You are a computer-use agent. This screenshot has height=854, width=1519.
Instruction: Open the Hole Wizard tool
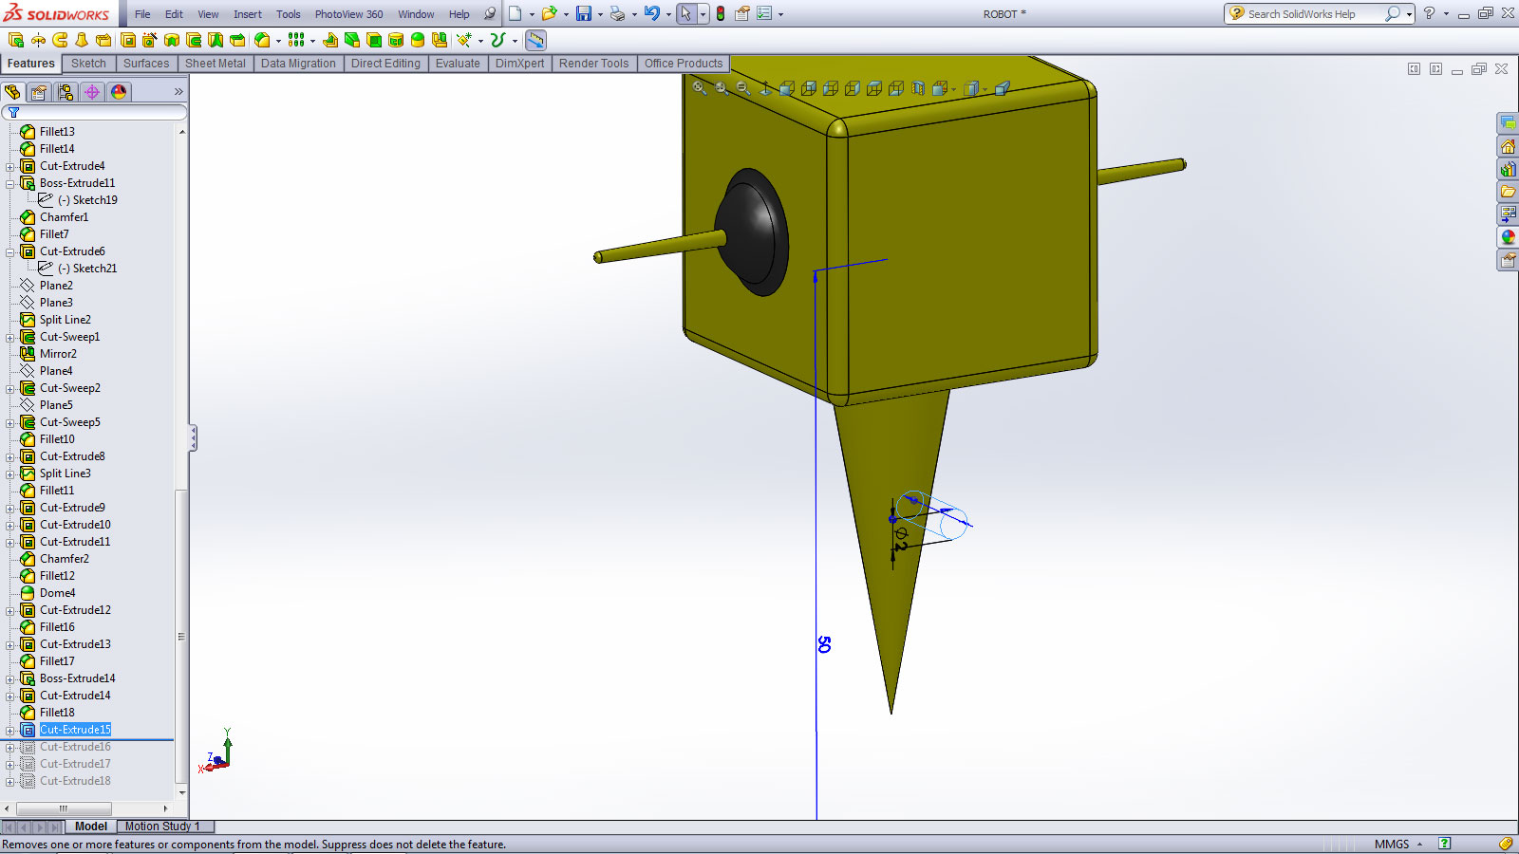click(x=149, y=40)
